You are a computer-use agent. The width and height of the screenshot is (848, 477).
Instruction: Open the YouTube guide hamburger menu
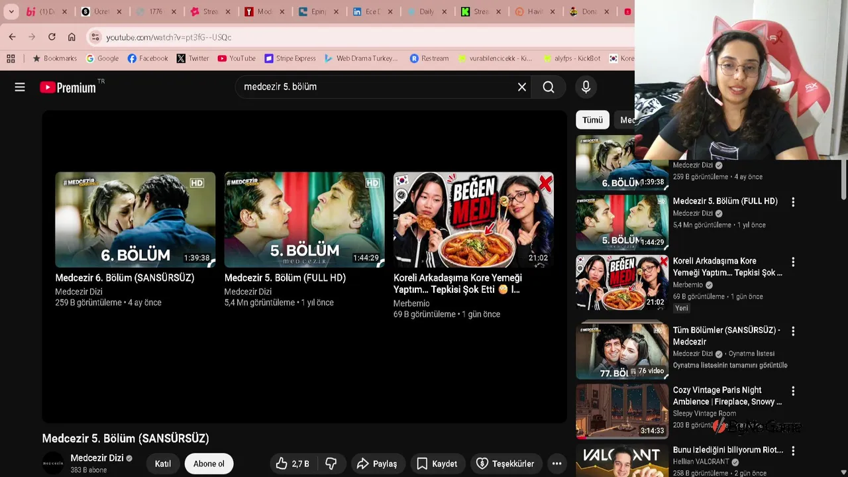click(x=20, y=87)
